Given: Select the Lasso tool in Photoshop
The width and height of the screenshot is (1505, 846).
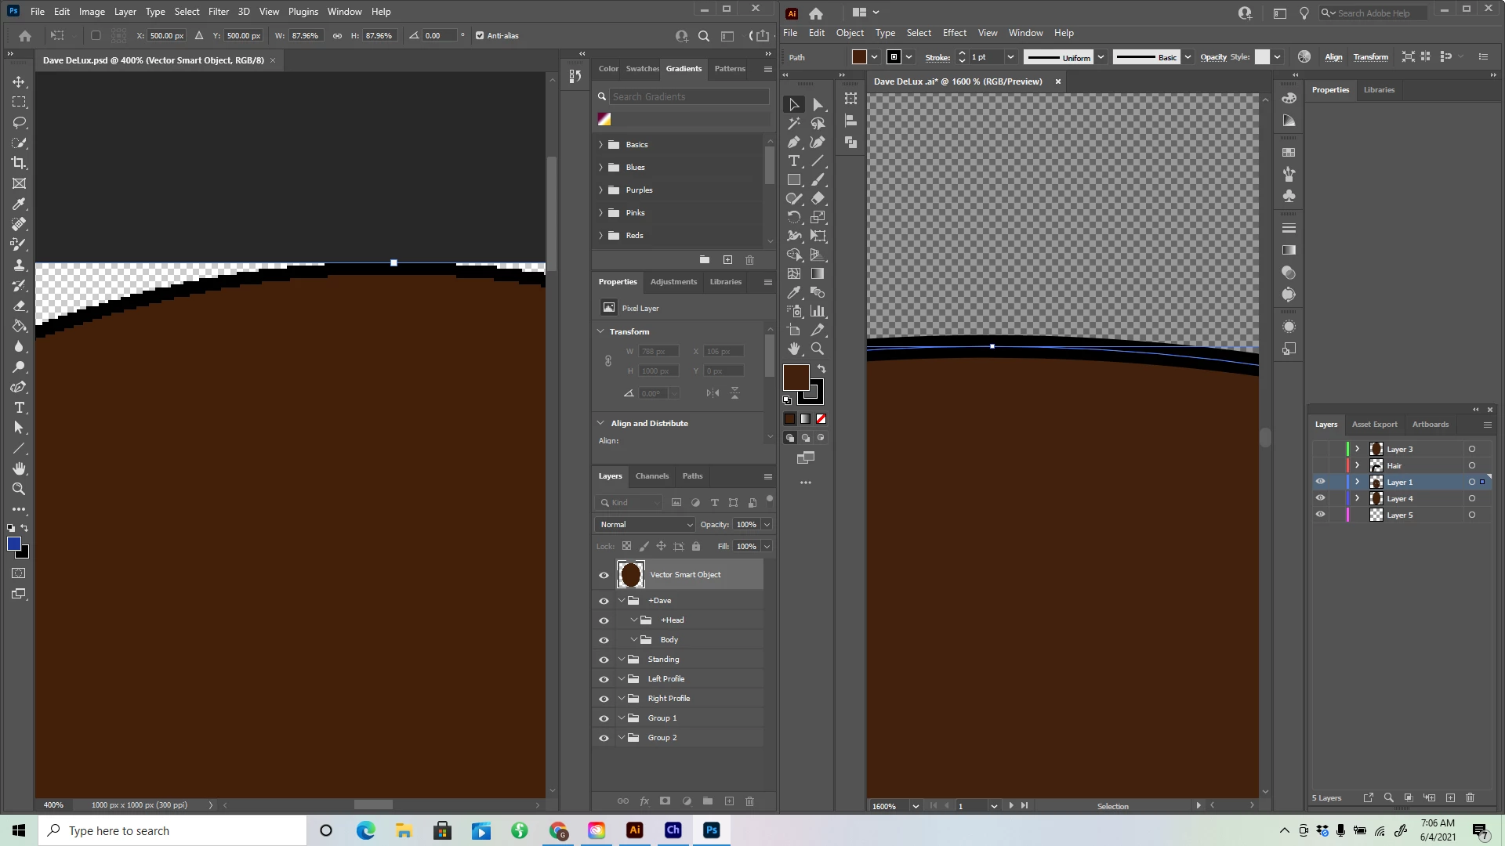Looking at the screenshot, I should (x=20, y=123).
